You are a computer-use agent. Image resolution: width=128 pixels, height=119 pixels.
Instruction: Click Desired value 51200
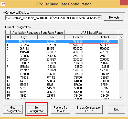(x=78, y=92)
